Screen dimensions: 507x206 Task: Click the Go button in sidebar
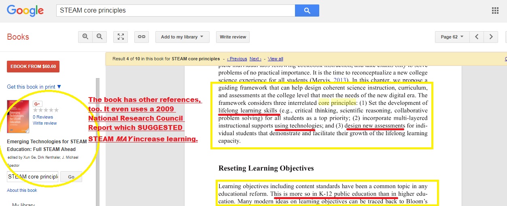point(71,177)
